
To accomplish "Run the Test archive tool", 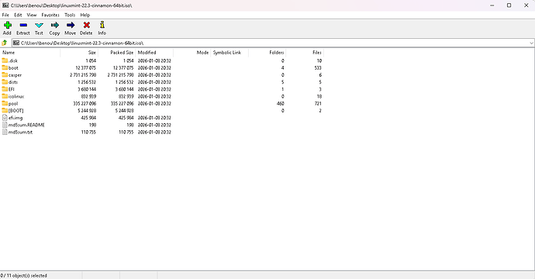I will pos(39,26).
